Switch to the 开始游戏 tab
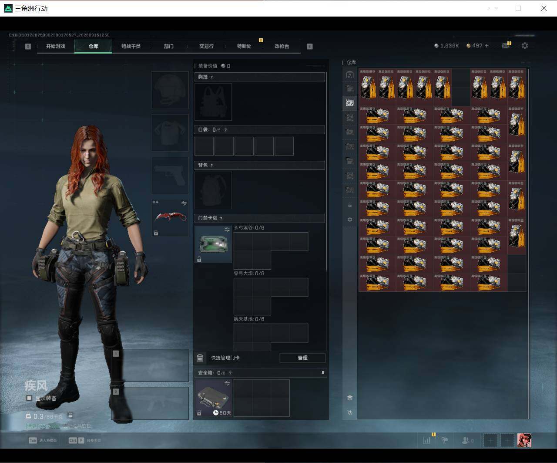Image resolution: width=557 pixels, height=463 pixels. tap(56, 46)
